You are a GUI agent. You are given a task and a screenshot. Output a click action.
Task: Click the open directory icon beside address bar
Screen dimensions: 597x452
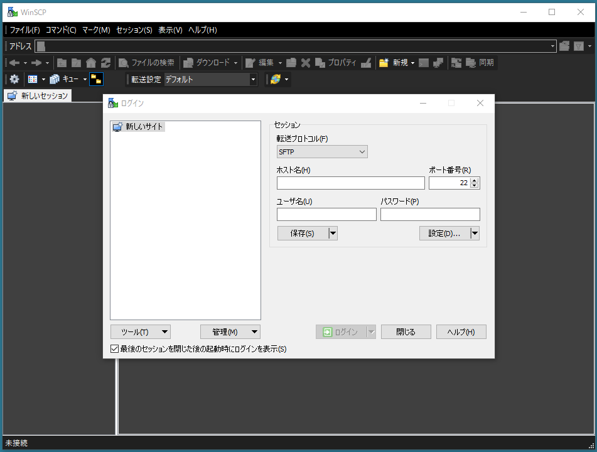(564, 46)
